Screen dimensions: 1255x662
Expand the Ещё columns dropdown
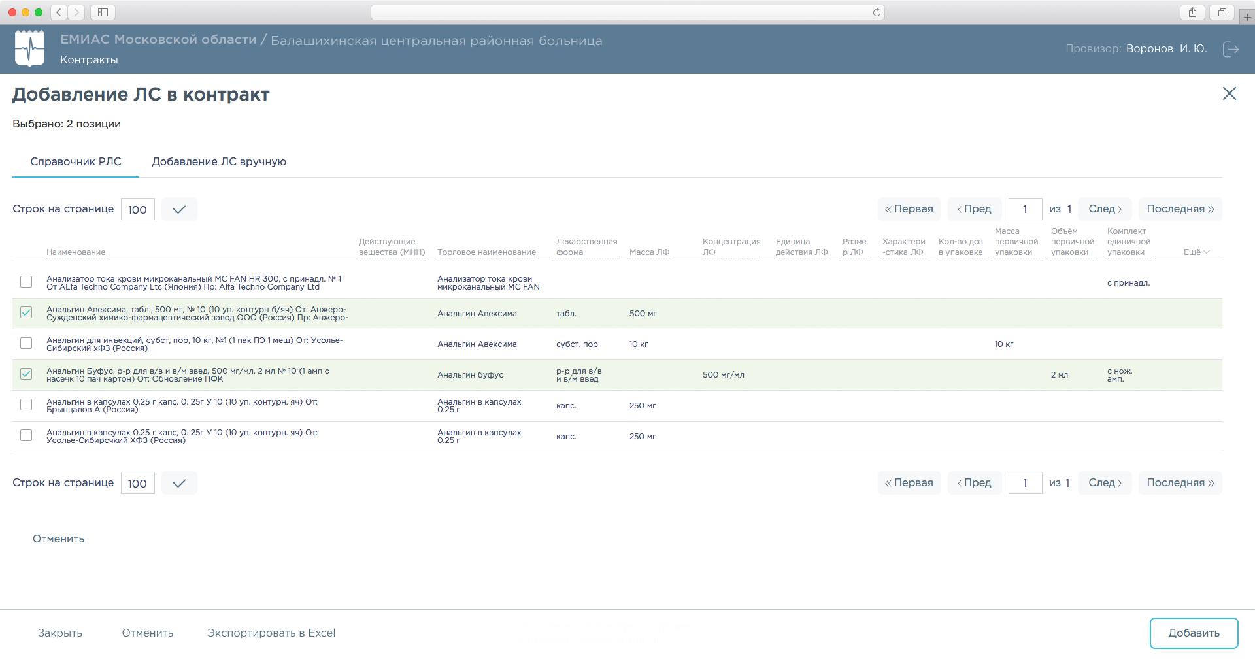point(1196,252)
